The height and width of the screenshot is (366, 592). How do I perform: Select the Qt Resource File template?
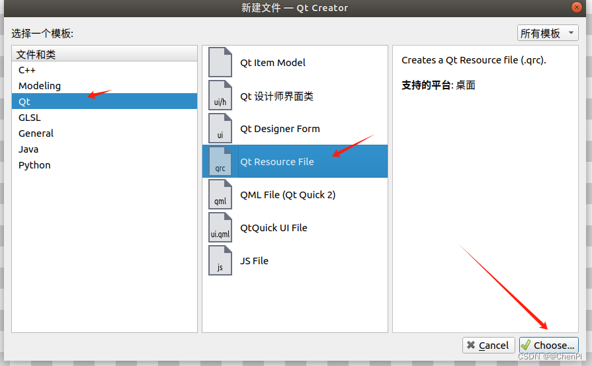[295, 161]
